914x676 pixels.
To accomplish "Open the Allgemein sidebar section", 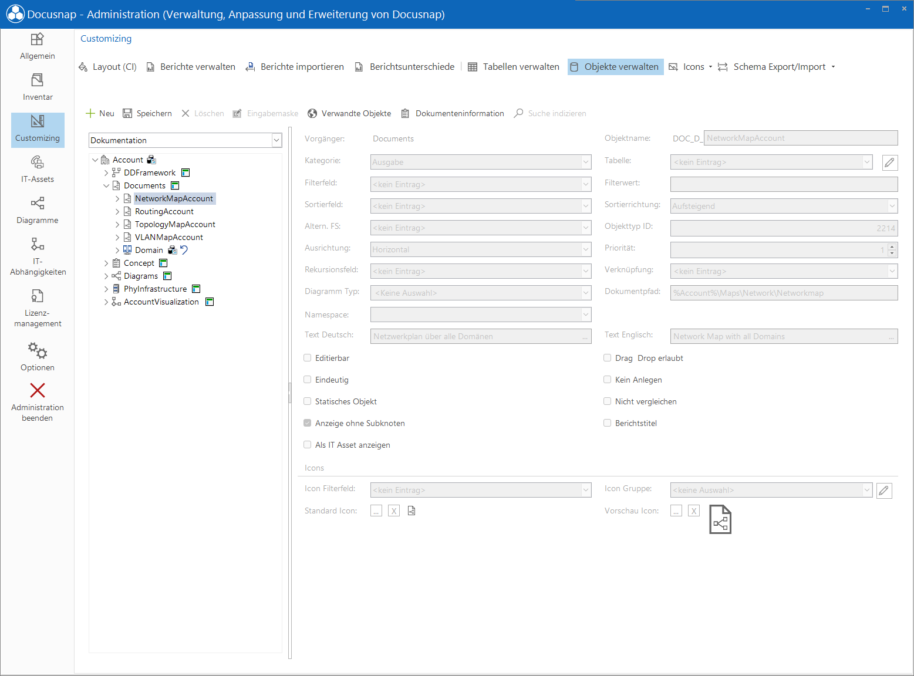I will (x=38, y=46).
